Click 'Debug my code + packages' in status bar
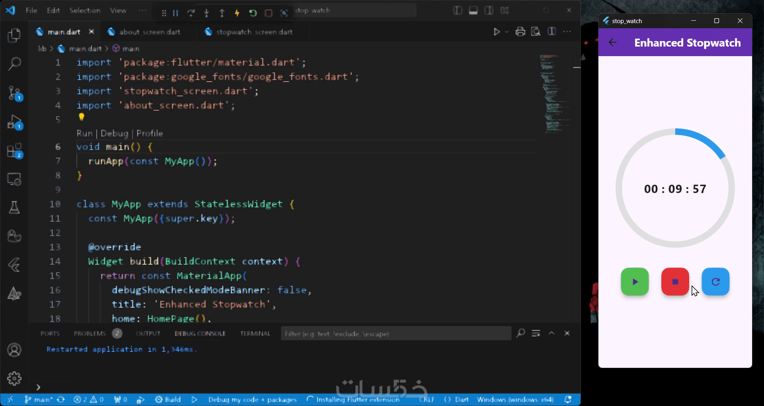The height and width of the screenshot is (406, 764). [x=252, y=399]
